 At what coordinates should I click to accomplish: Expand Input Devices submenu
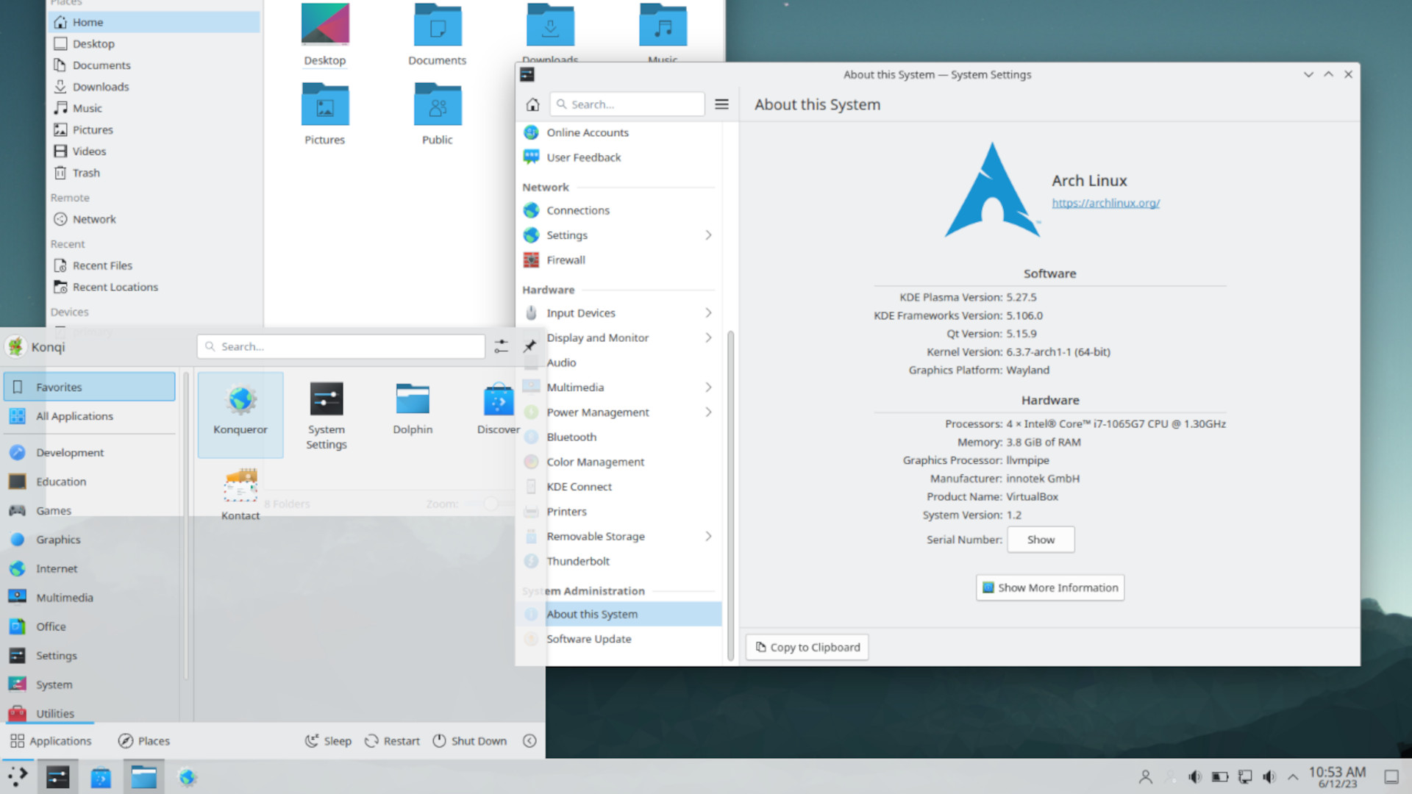coord(708,313)
